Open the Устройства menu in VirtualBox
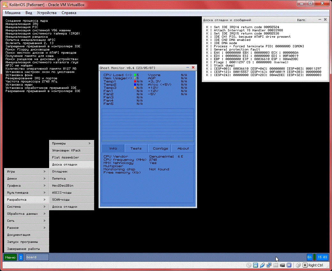 click(47, 13)
